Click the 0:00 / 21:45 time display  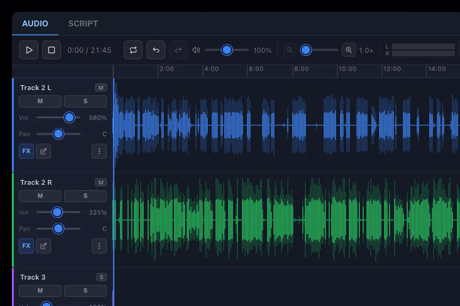(89, 50)
